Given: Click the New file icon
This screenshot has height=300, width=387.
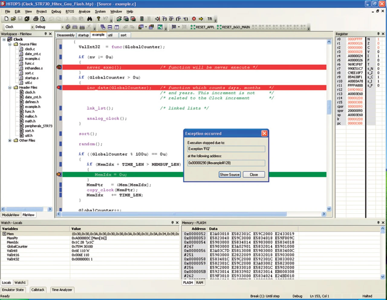Looking at the screenshot, I should pos(6,19).
